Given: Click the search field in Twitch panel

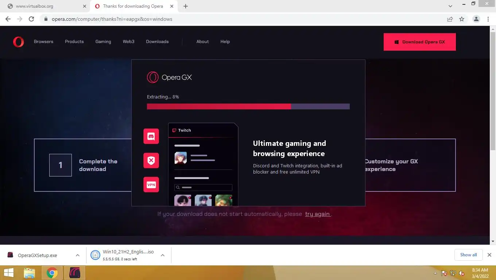Looking at the screenshot, I should pyautogui.click(x=203, y=187).
